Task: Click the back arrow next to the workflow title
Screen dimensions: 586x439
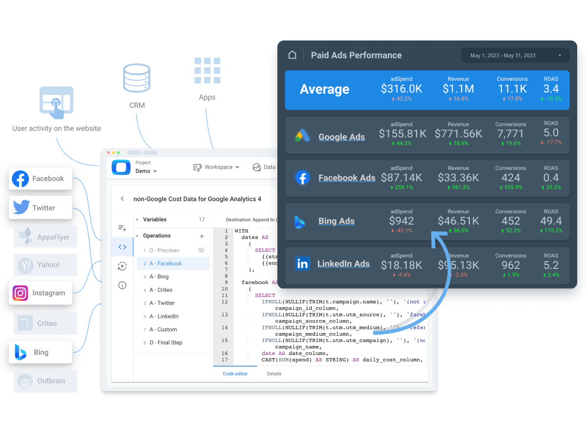Action: tap(123, 199)
